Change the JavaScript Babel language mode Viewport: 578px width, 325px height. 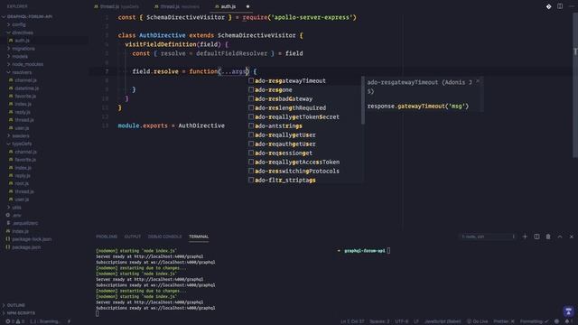coord(443,321)
